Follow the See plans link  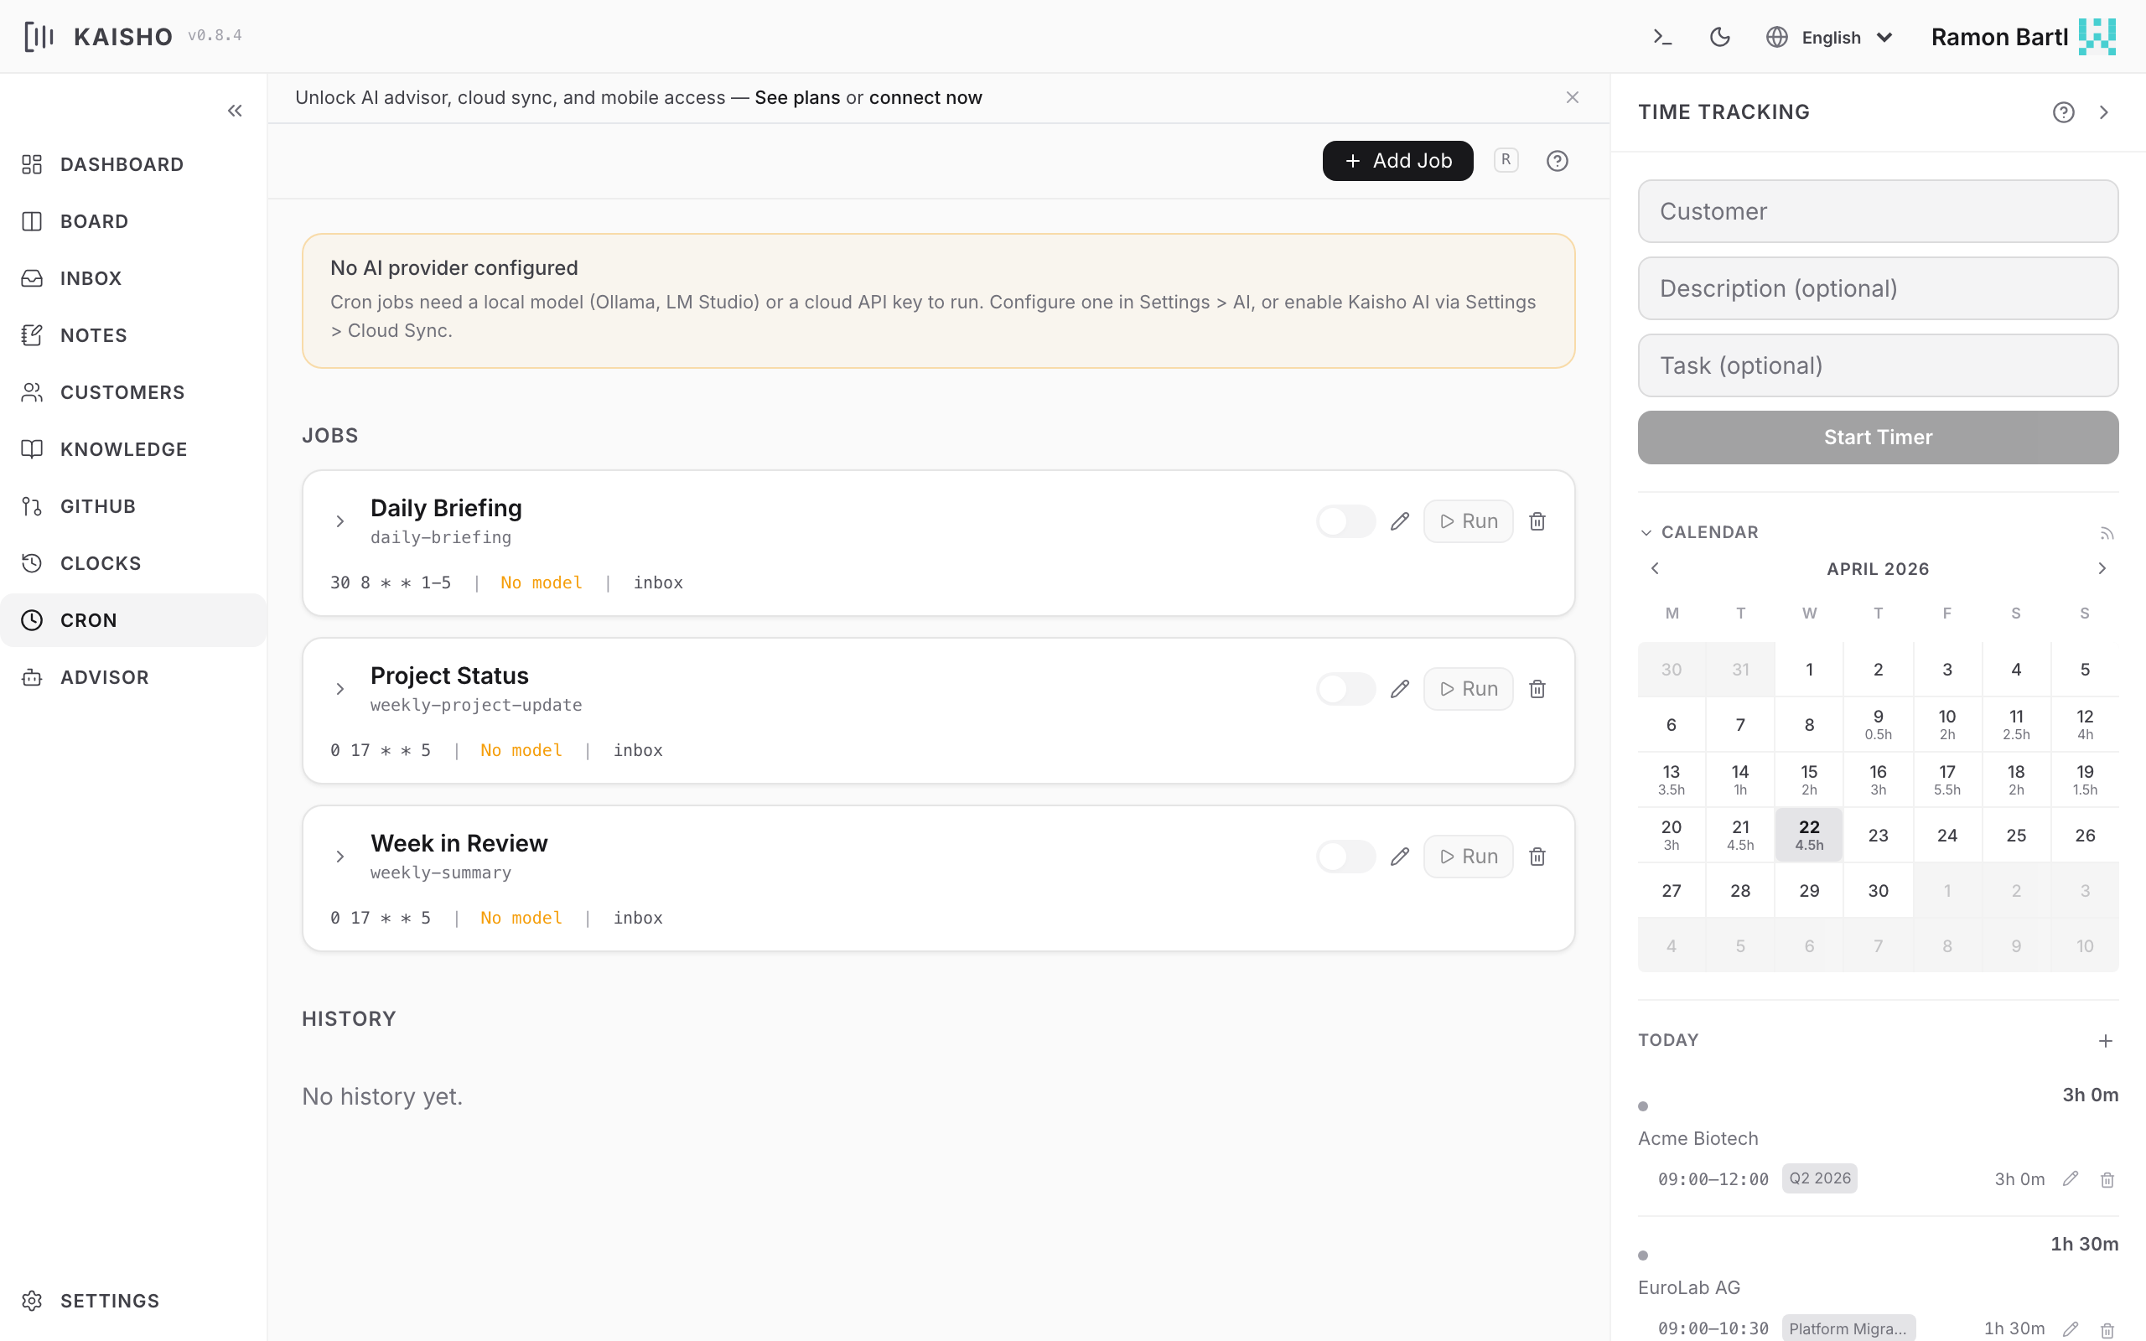pyautogui.click(x=796, y=97)
